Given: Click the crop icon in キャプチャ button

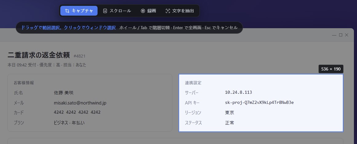Looking at the screenshot, I should [67, 11].
